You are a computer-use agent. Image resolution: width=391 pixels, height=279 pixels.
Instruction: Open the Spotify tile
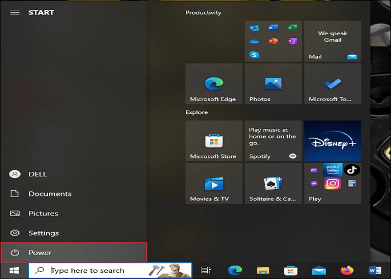coord(273,141)
